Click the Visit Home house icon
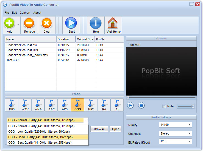 (113, 23)
